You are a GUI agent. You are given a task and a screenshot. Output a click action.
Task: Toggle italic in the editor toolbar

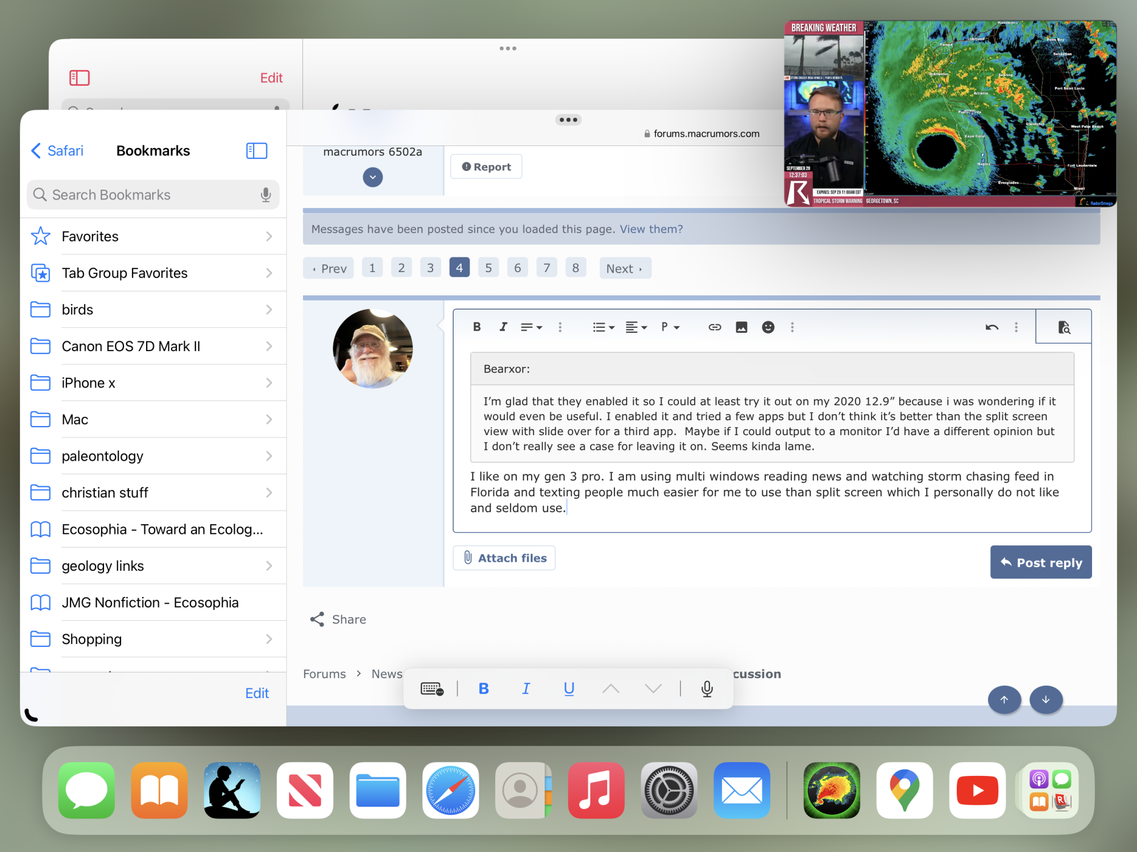[503, 327]
